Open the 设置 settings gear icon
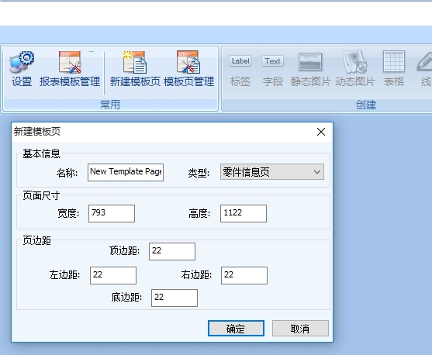This screenshot has height=355, width=432. 22,68
